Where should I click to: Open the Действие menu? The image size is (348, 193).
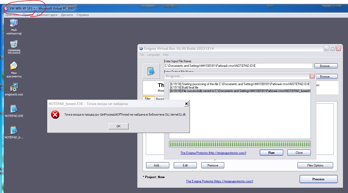click(12, 15)
